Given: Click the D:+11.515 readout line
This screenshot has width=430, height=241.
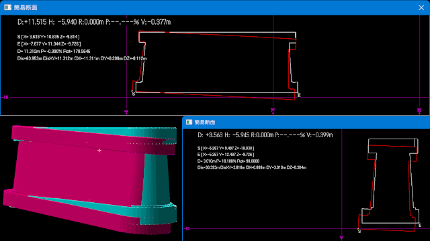Looking at the screenshot, I should click(94, 22).
